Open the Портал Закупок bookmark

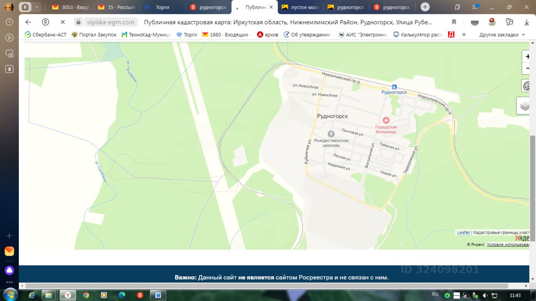click(x=94, y=35)
